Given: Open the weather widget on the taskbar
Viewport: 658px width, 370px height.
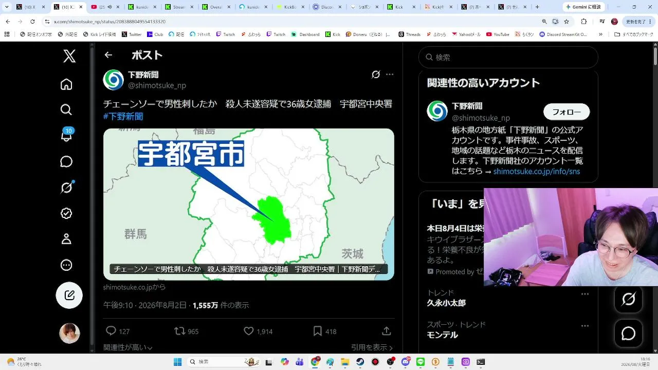Looking at the screenshot, I should [x=24, y=362].
